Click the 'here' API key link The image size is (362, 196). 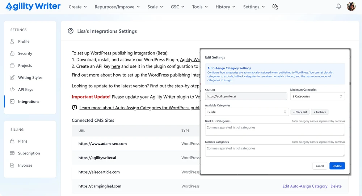click(x=116, y=66)
